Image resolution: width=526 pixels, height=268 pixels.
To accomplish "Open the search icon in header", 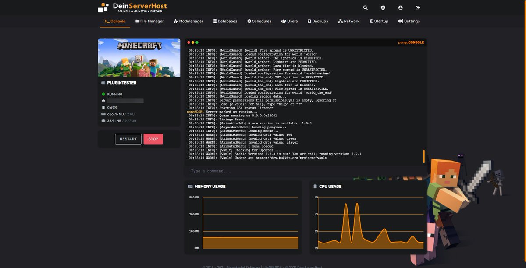I will pyautogui.click(x=366, y=7).
